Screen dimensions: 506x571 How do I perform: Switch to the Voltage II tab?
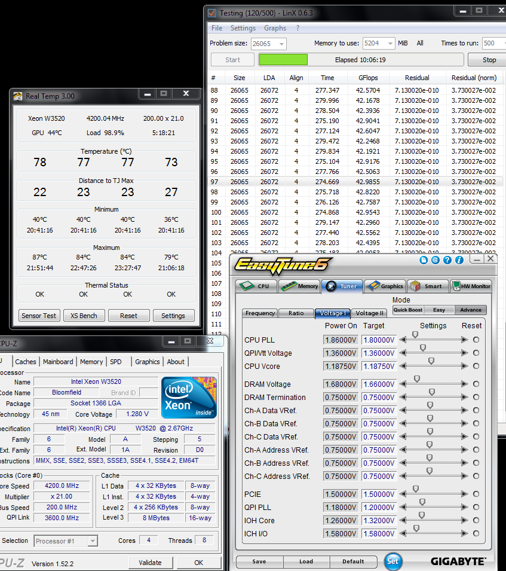[369, 313]
